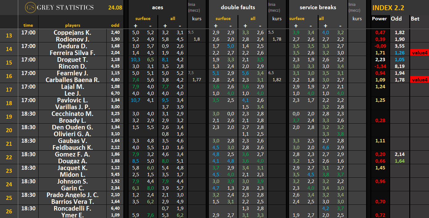Screen dimensions: 429x218
Task: Select row number 26
Action: pos(9,212)
